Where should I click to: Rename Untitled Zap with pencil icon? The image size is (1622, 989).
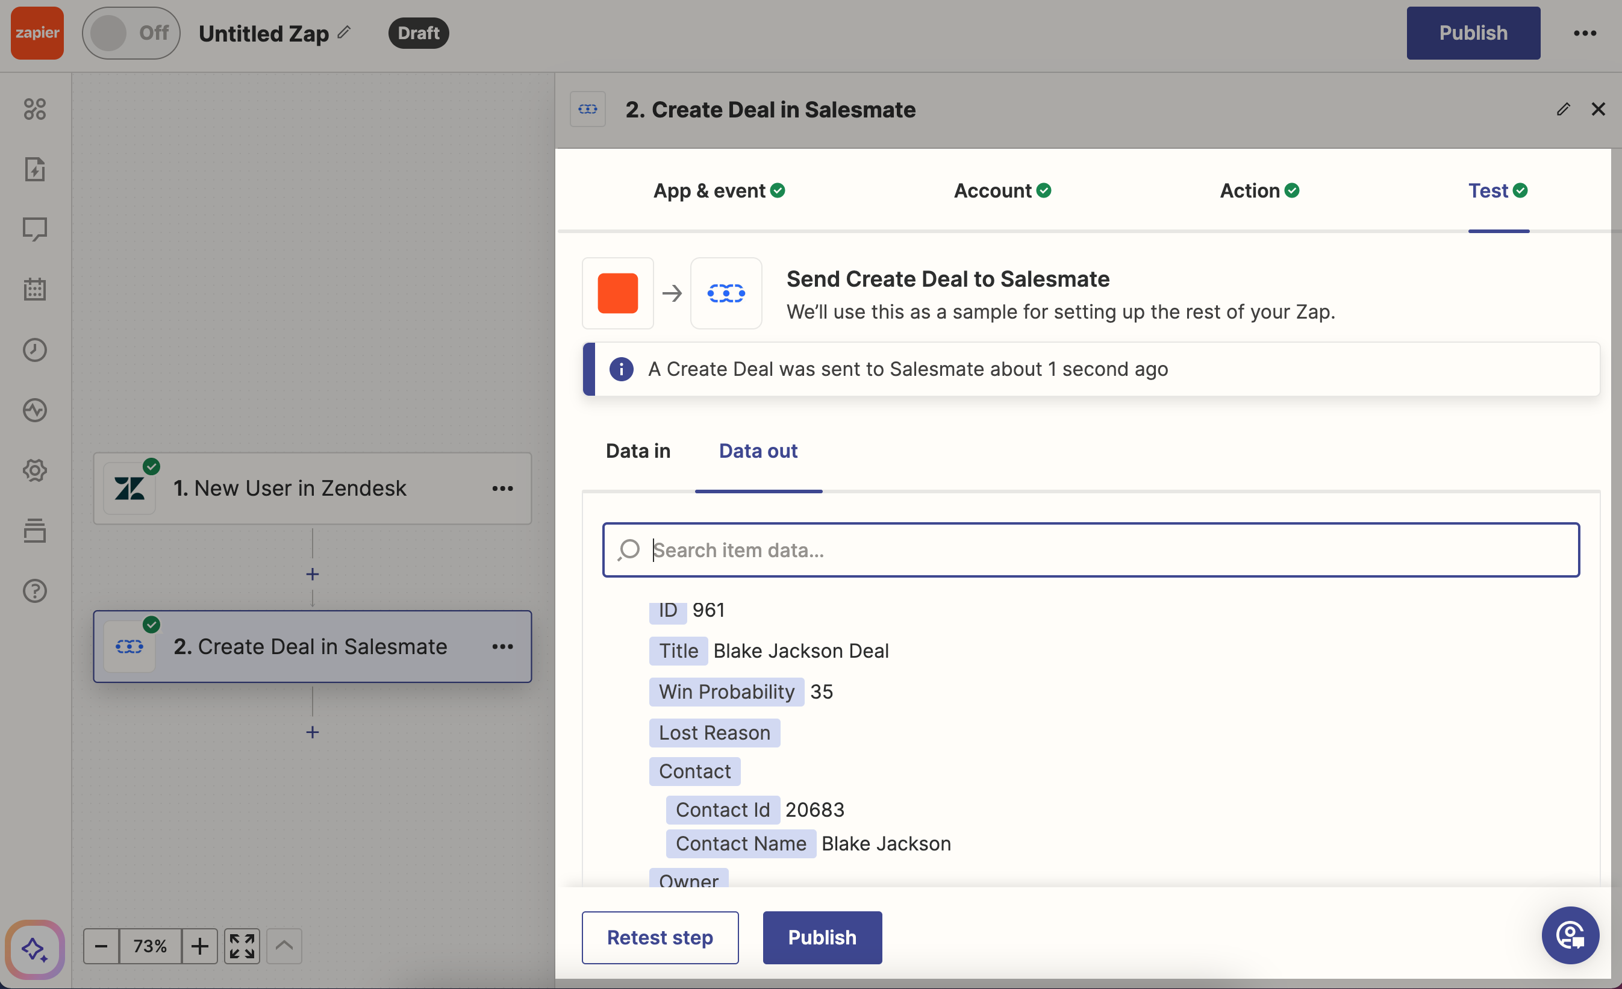pos(345,31)
